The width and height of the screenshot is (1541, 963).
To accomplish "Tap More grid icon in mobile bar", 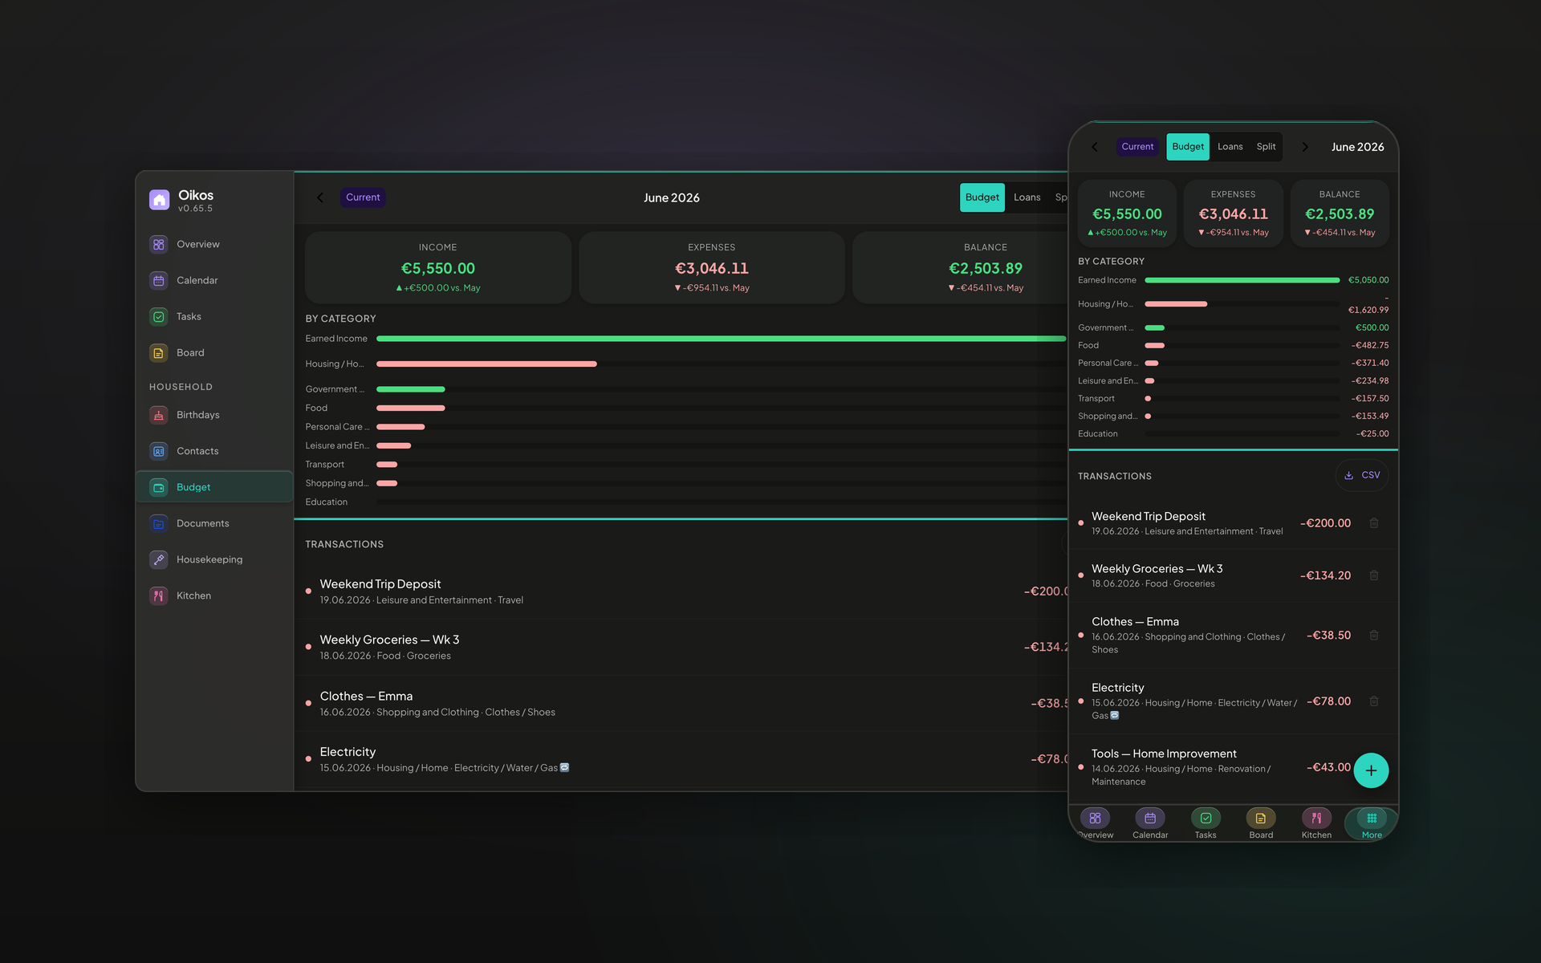I will pyautogui.click(x=1372, y=818).
